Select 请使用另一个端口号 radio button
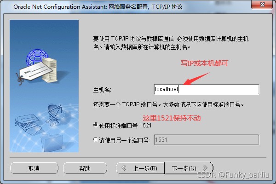 click(96, 140)
